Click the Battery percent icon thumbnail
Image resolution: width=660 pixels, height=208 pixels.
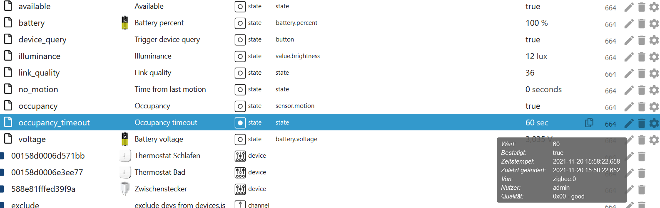125,23
